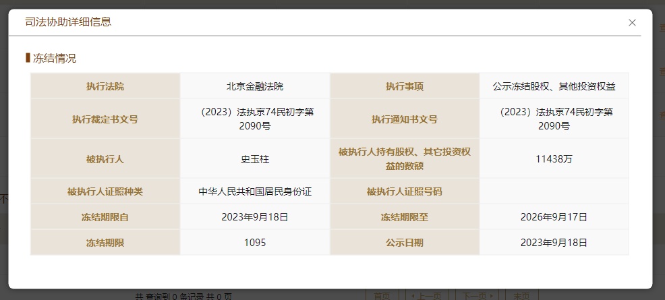Click the 执行事项 header cell
The height and width of the screenshot is (300, 665).
click(x=405, y=86)
